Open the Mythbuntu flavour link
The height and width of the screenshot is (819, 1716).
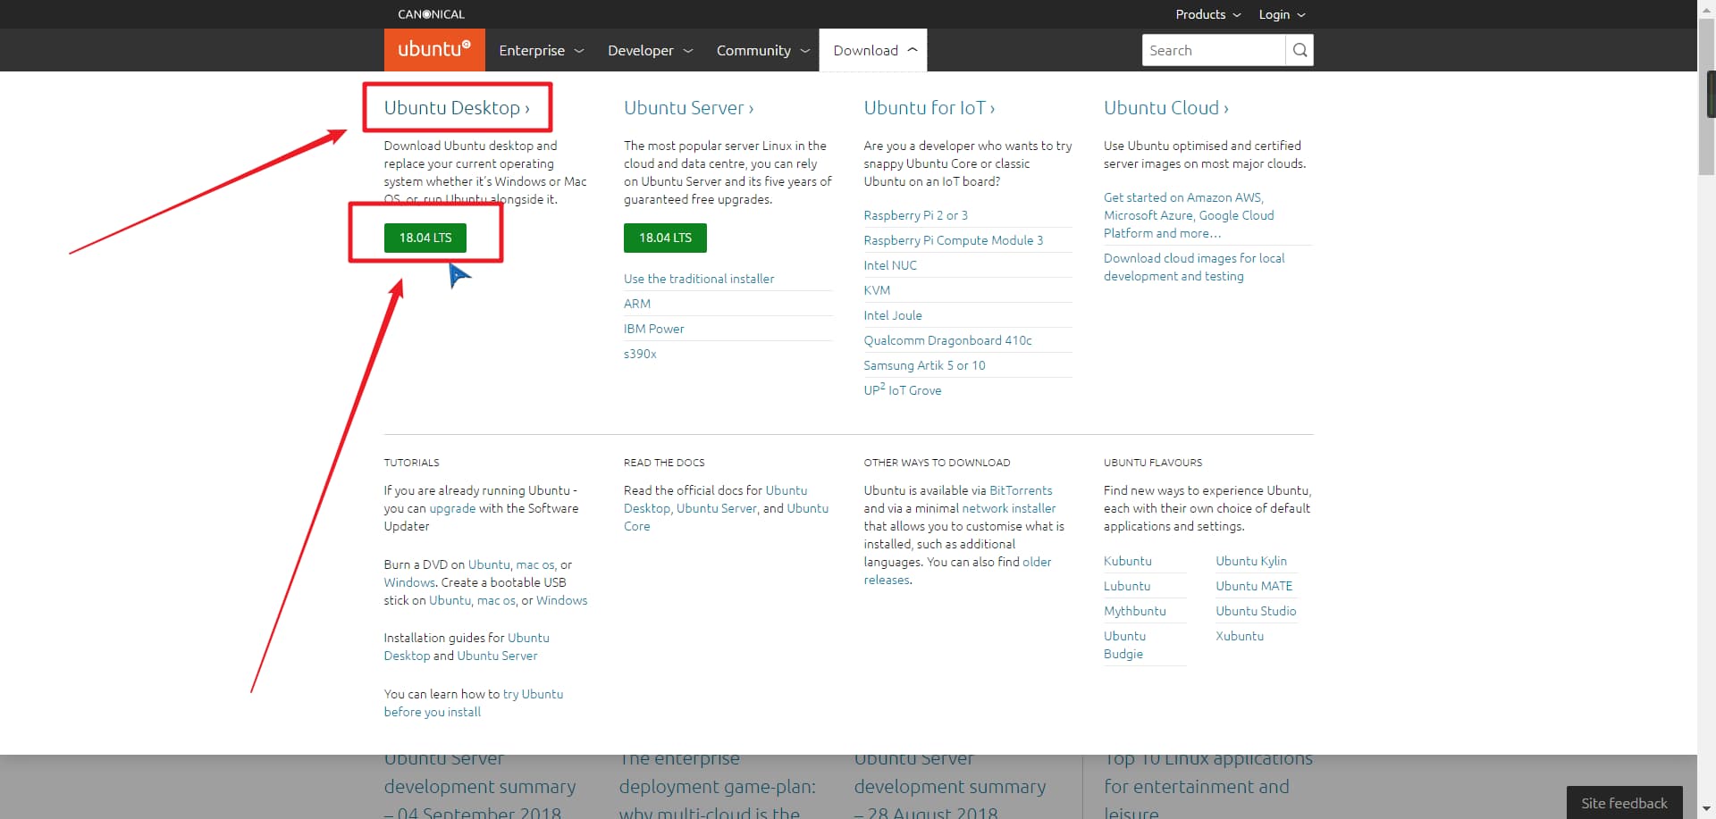[1135, 611]
